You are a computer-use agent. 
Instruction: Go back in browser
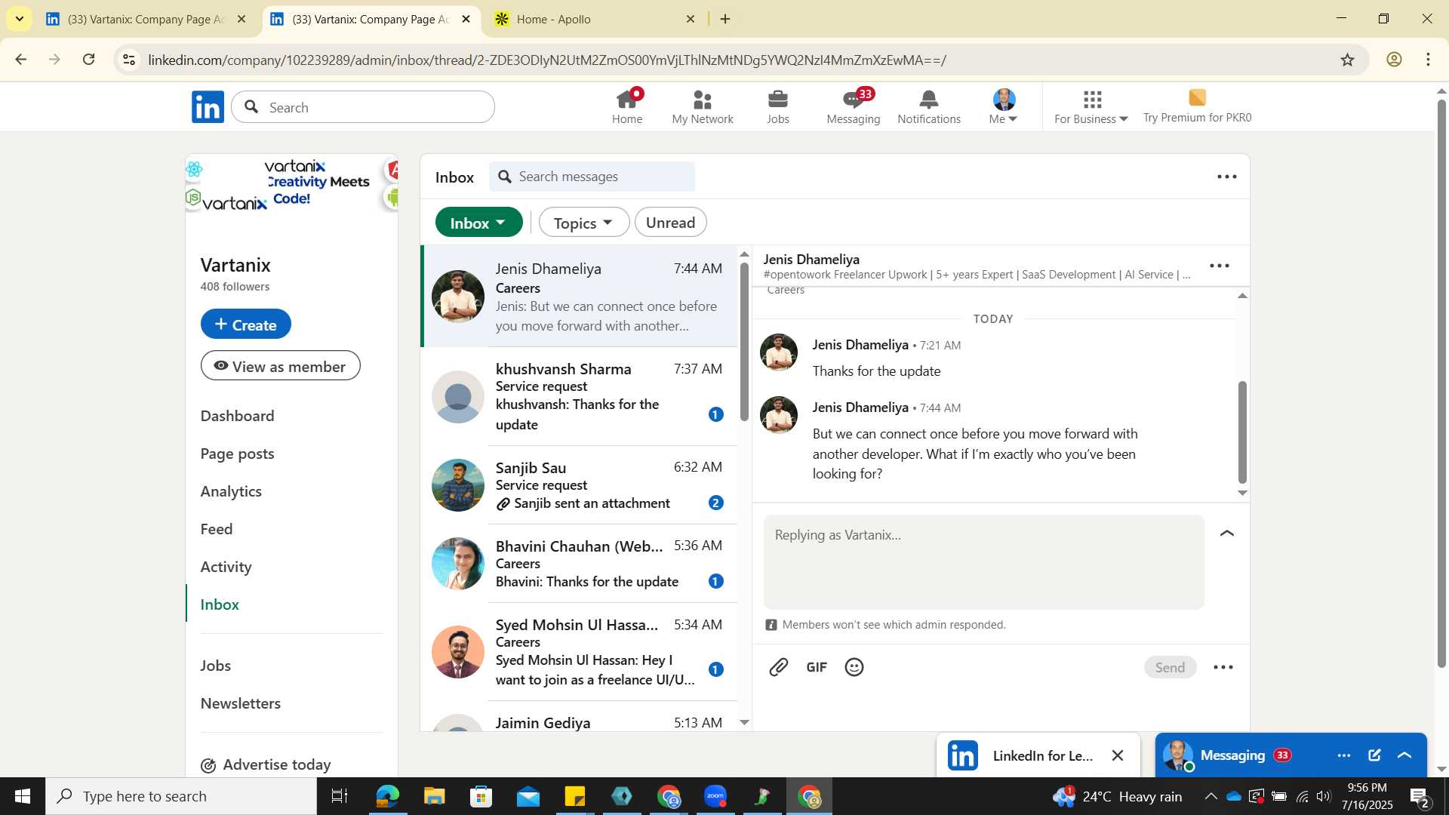(x=20, y=60)
